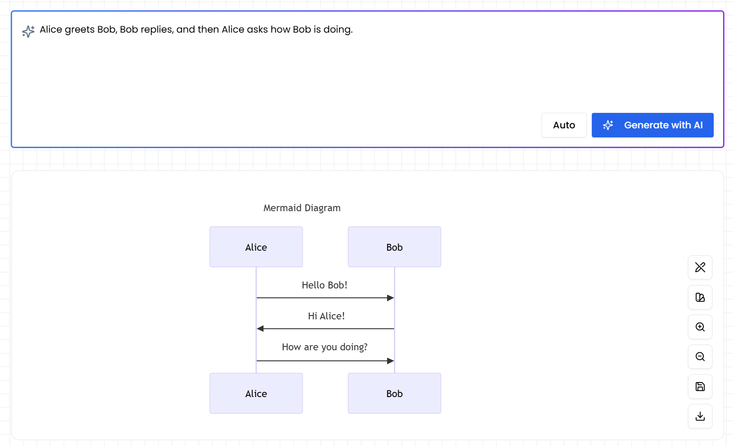733x446 pixels.
Task: Select the top Alice participant box
Action: [256, 247]
